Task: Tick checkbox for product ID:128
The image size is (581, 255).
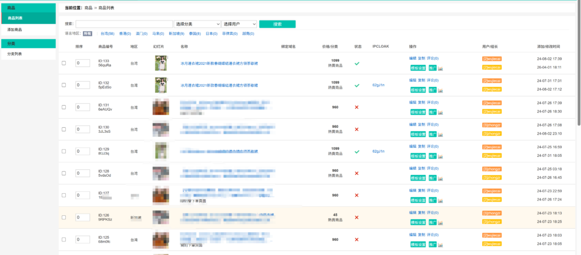Action: click(64, 173)
